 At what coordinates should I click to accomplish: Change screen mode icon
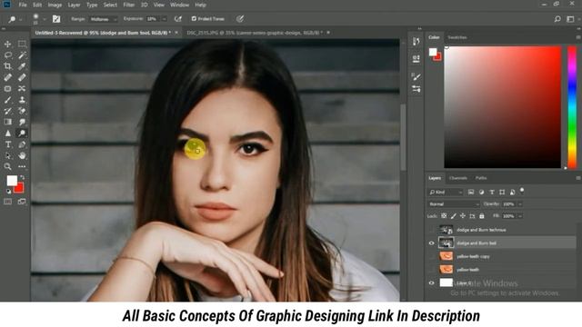(x=22, y=202)
